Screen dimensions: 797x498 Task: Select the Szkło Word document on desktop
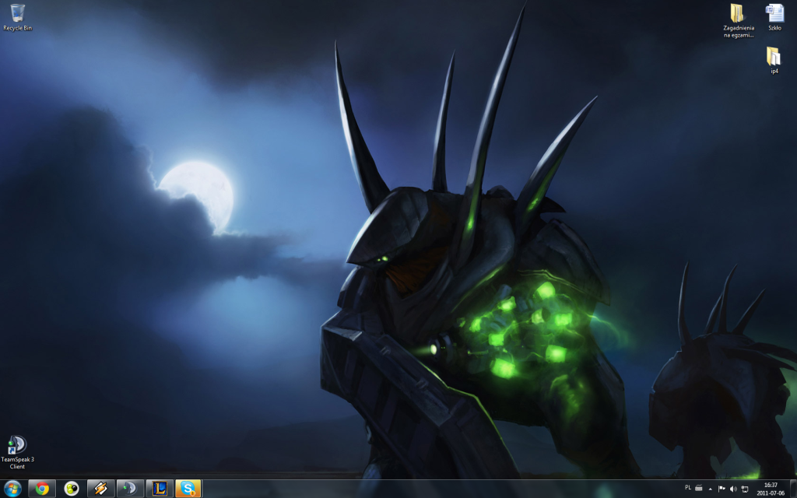pos(774,17)
